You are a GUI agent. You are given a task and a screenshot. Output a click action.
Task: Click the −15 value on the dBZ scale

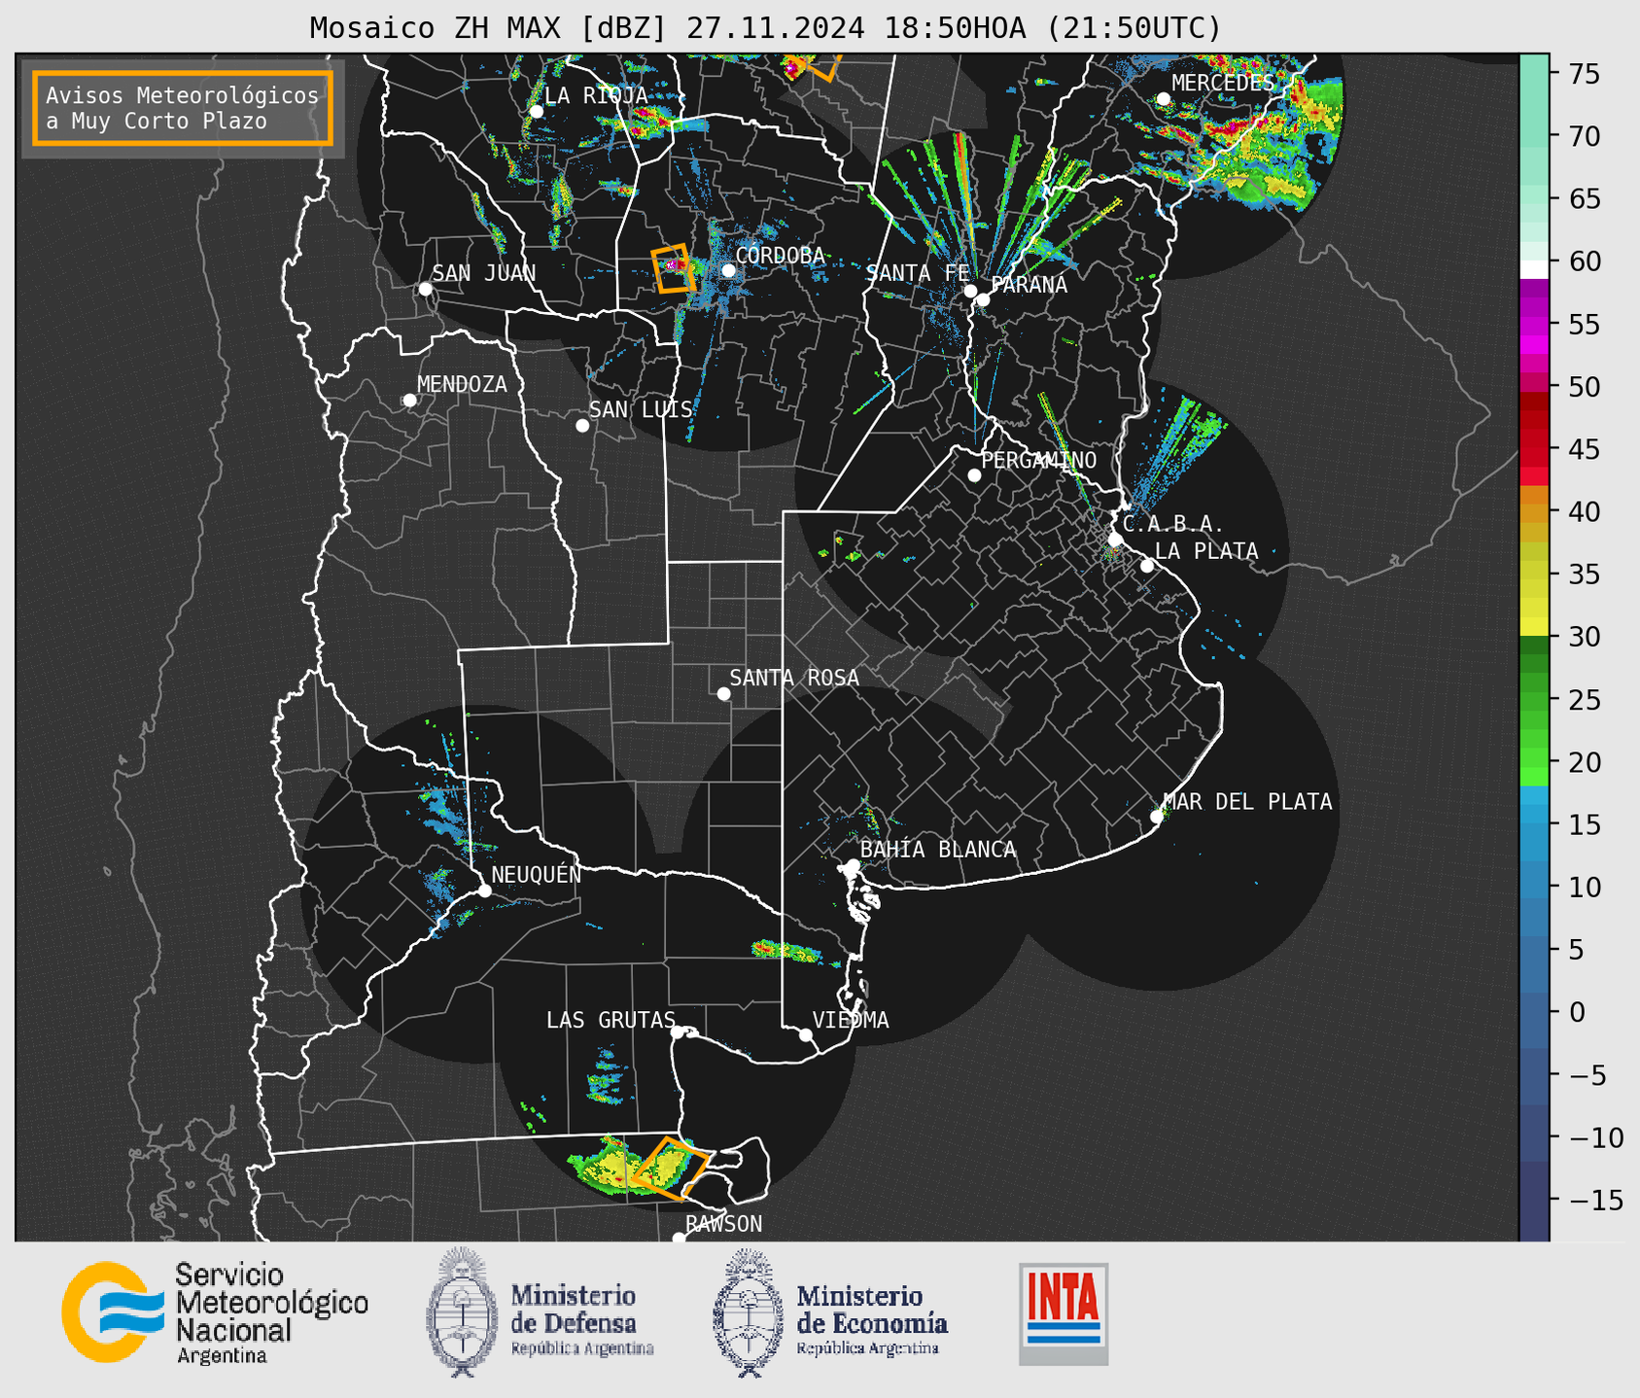click(1594, 1201)
